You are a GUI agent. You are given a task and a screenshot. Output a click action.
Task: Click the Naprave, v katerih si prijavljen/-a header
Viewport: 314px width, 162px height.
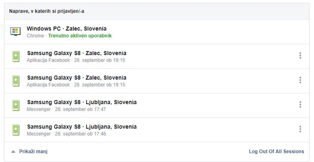tap(47, 11)
